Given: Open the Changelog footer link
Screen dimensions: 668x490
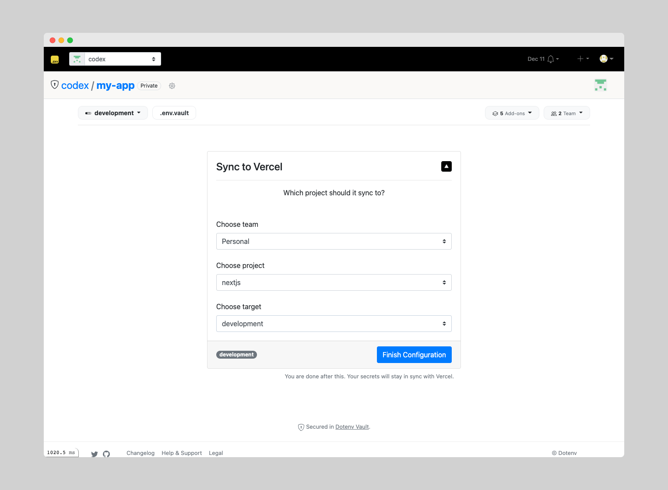Looking at the screenshot, I should [x=141, y=453].
